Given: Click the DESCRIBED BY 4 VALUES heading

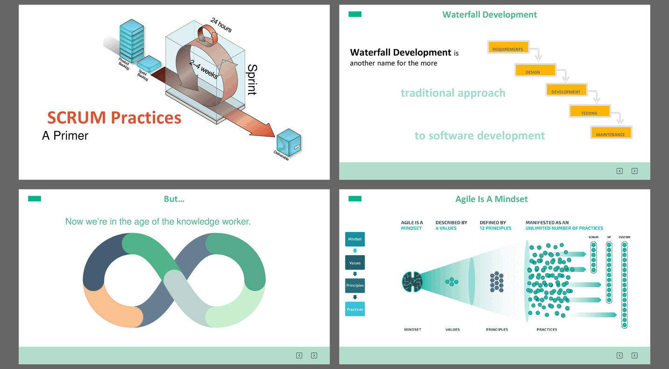Looking at the screenshot, I should pyautogui.click(x=451, y=226).
